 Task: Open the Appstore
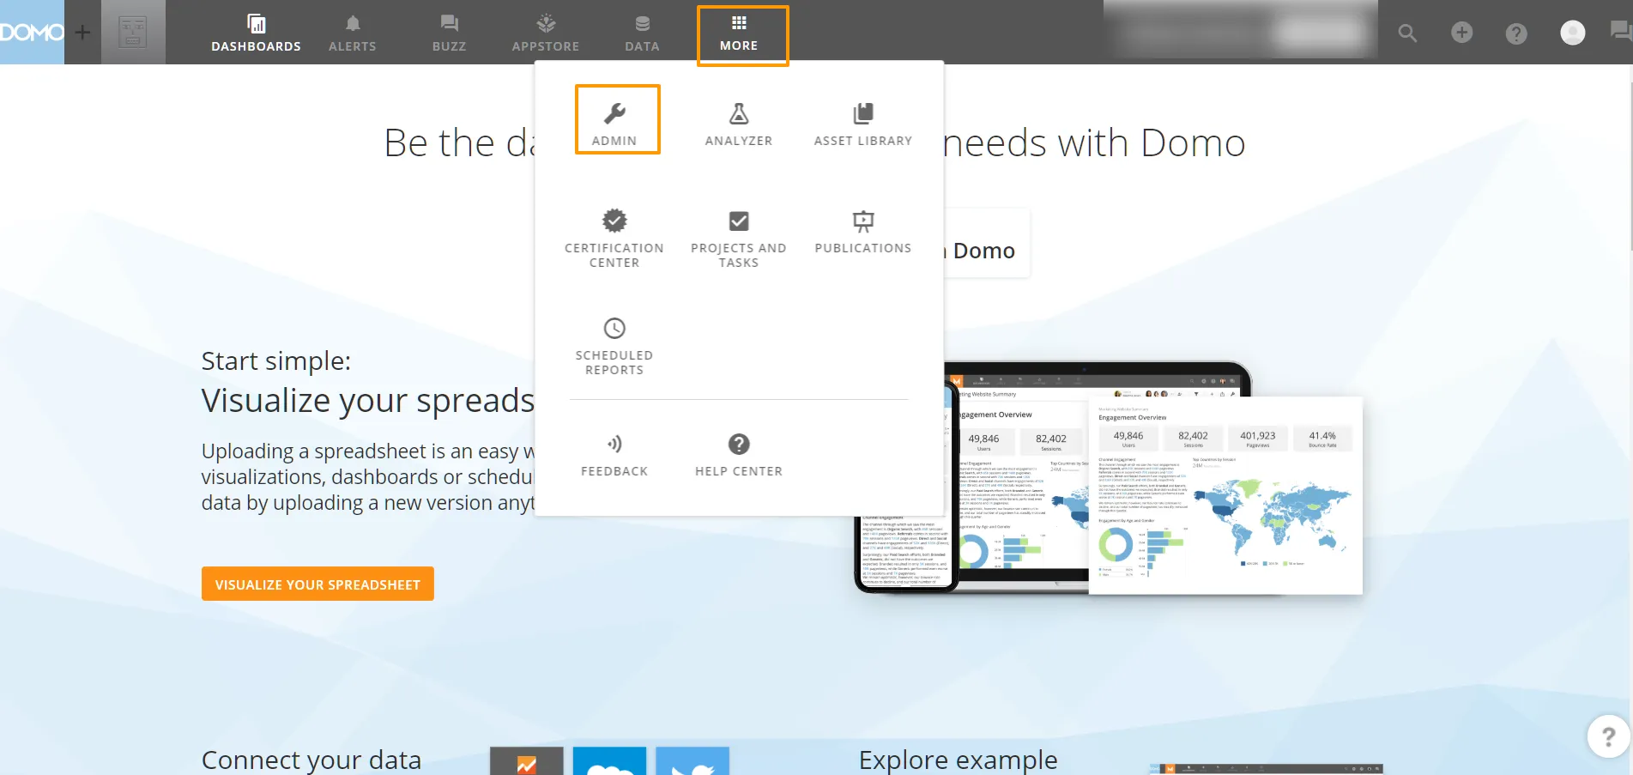pos(546,33)
